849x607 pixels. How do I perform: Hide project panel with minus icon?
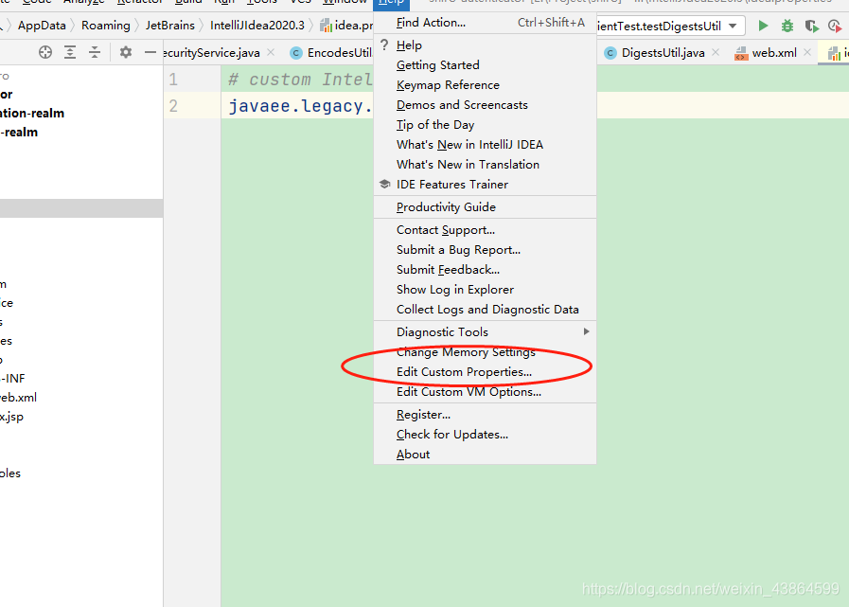150,52
